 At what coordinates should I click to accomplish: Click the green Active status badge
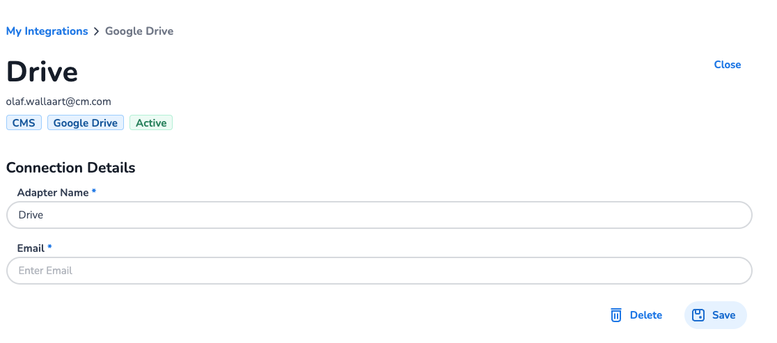tap(151, 122)
